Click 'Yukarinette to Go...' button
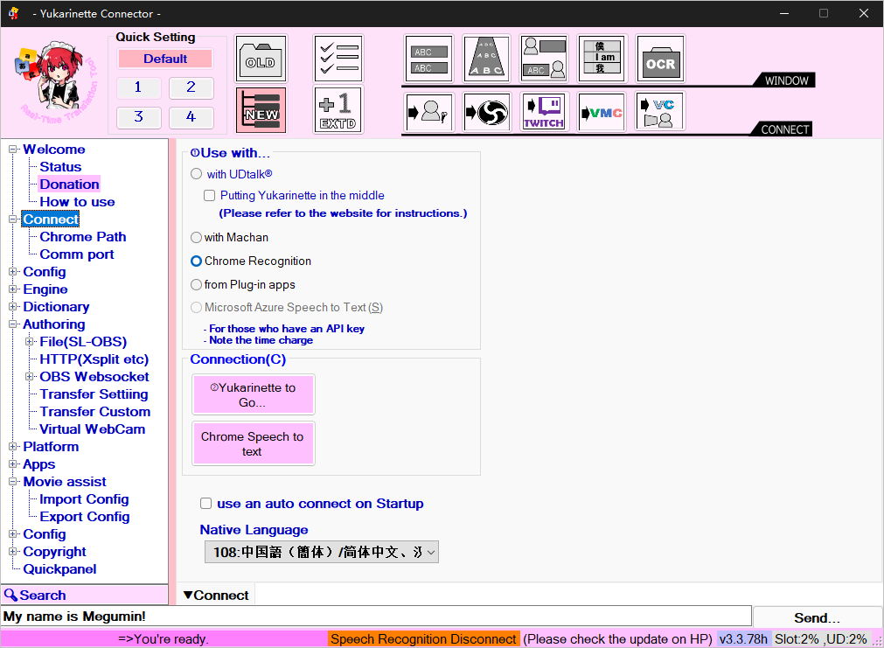The image size is (884, 648). pyautogui.click(x=254, y=394)
